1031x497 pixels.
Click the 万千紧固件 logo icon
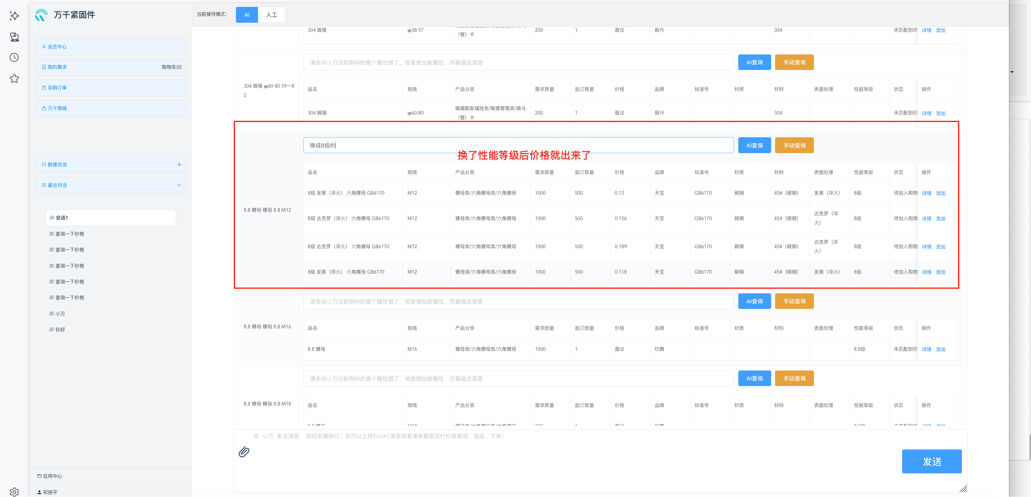pos(41,15)
